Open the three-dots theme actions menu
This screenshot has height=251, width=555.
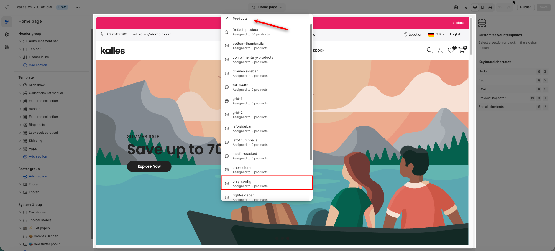(78, 7)
